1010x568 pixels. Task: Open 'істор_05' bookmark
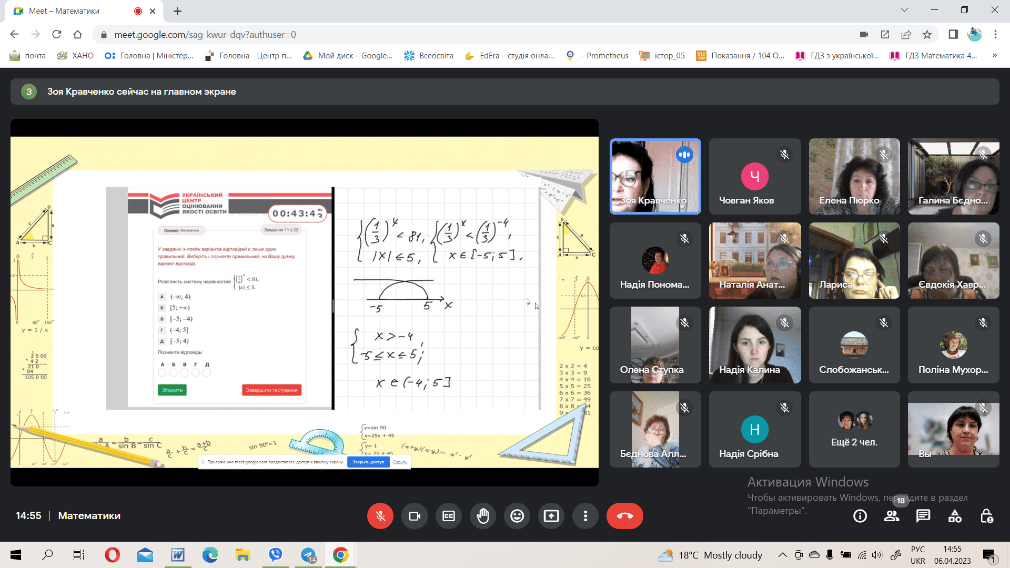[662, 55]
